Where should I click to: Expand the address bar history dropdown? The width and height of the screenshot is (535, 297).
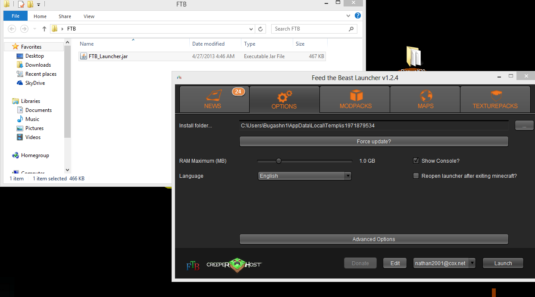pos(251,29)
